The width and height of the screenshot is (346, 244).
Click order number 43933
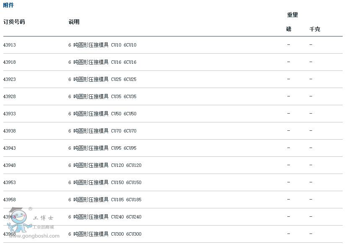click(x=10, y=114)
